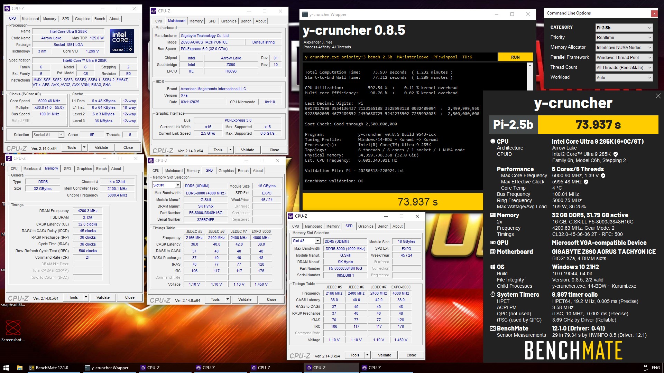Click ENG language indicator in tray

pyautogui.click(x=656, y=367)
